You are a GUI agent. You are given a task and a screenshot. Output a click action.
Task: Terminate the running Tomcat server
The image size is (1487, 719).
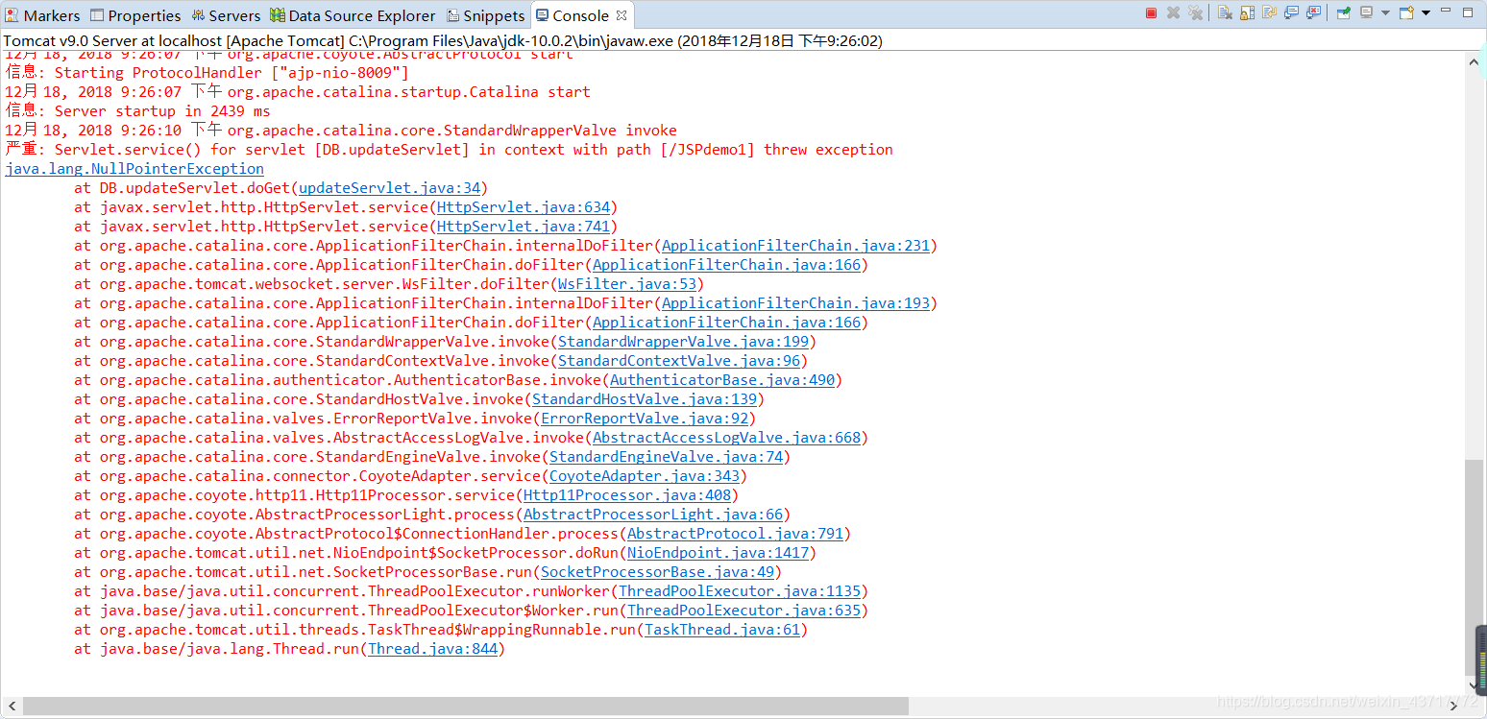(x=1151, y=12)
